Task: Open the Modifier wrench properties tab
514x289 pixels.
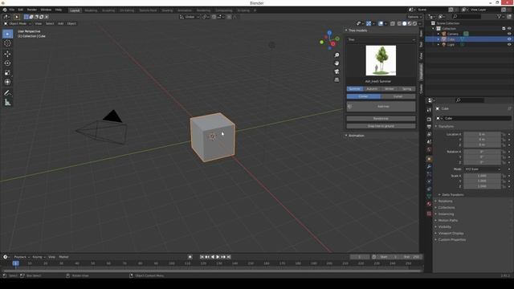Action: (429, 167)
